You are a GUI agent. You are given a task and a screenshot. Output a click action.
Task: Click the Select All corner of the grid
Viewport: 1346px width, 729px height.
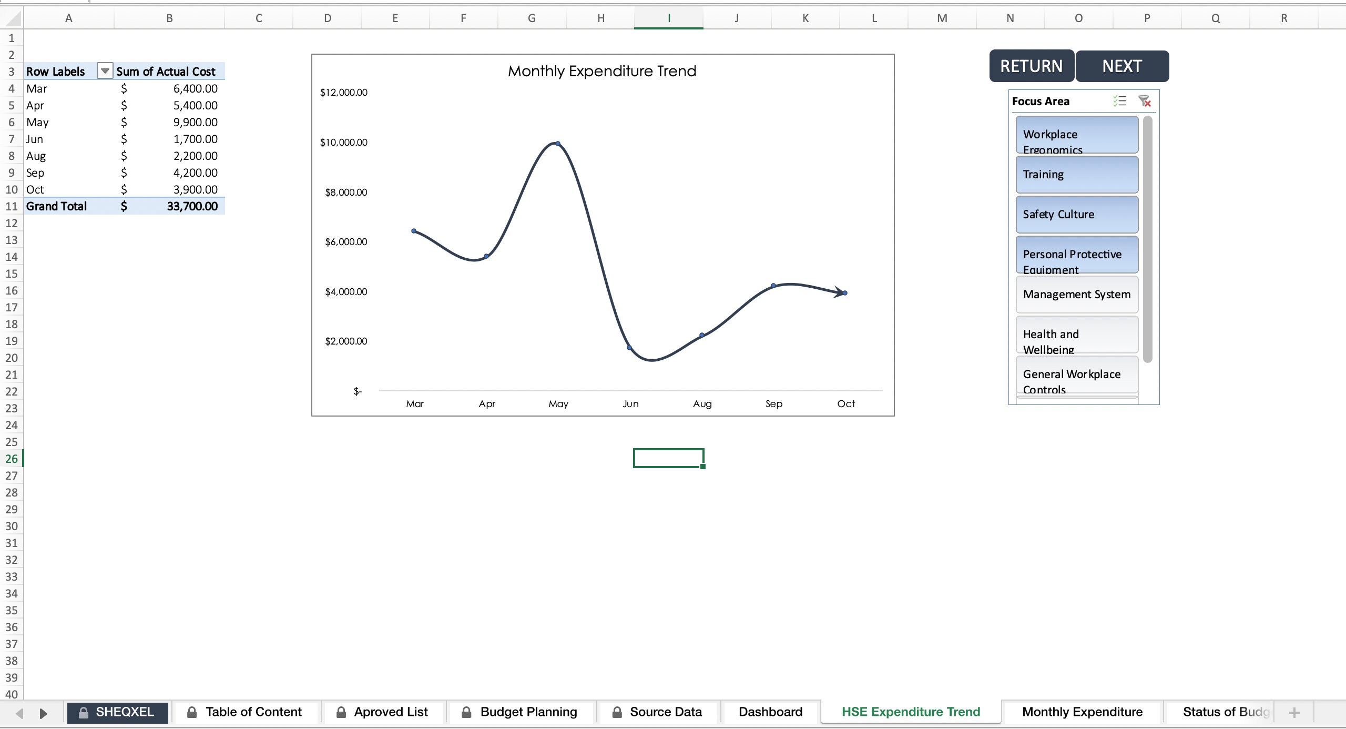12,17
